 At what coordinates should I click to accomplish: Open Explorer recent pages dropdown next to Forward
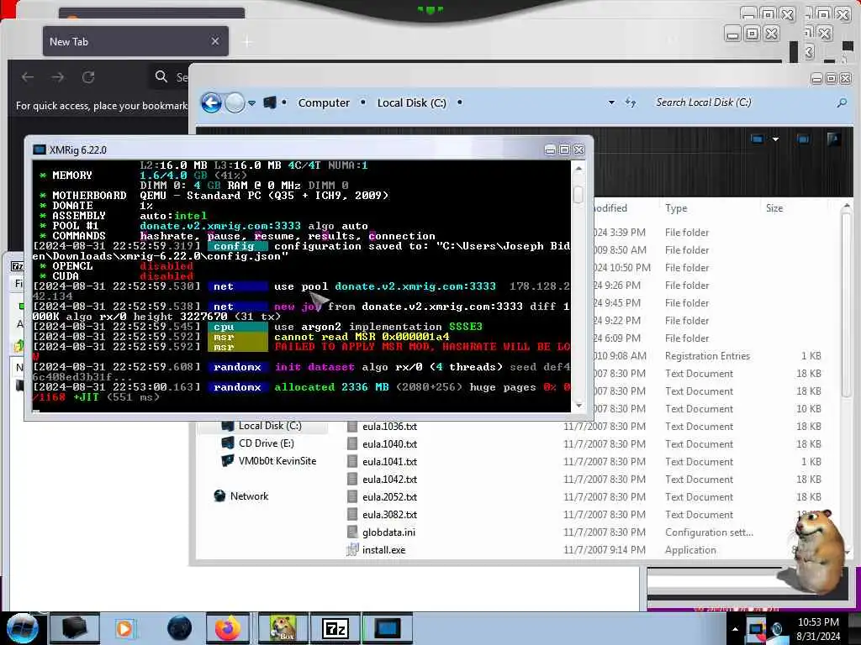pos(251,102)
